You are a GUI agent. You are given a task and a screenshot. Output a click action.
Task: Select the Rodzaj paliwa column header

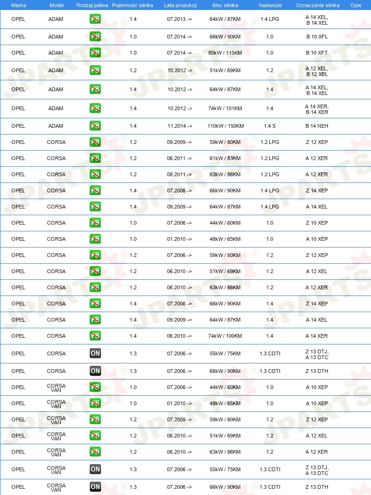coord(92,5)
